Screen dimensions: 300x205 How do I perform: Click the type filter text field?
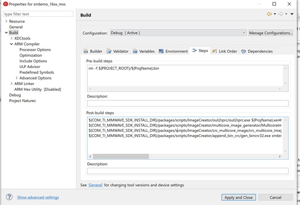pyautogui.click(x=38, y=14)
